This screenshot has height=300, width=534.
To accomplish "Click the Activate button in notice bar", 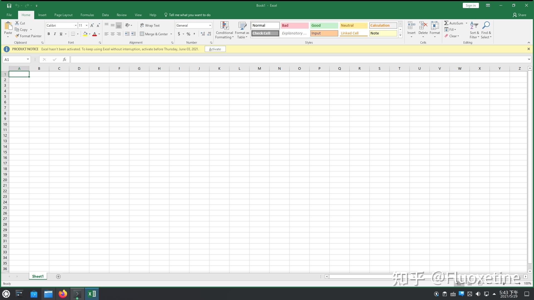I will point(215,49).
